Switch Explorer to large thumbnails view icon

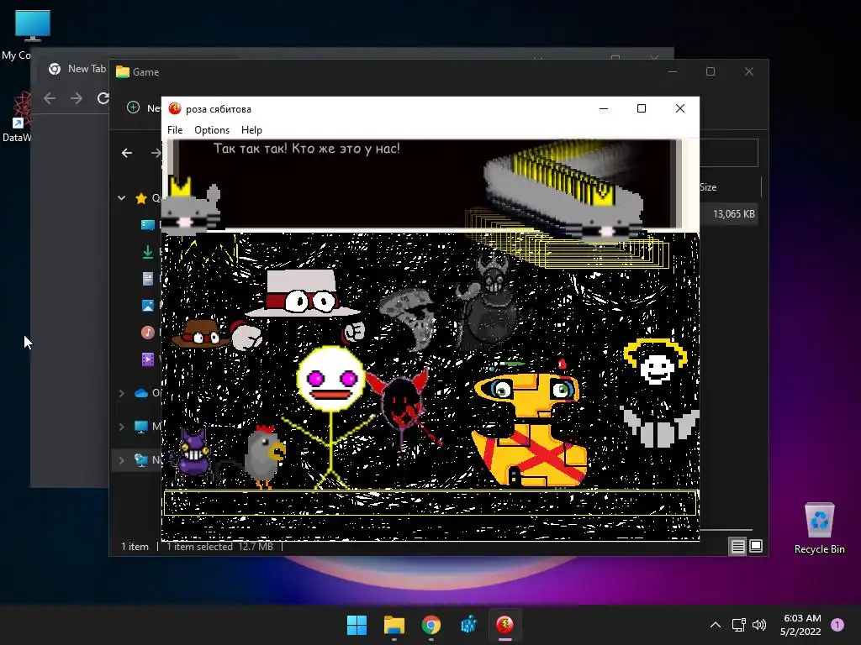(756, 546)
